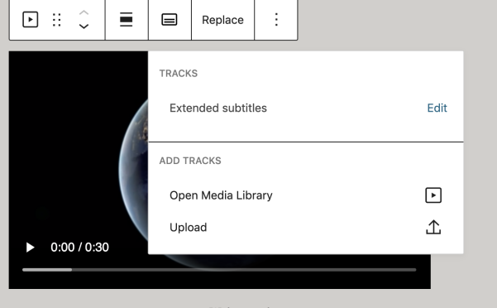The image size is (497, 308).
Task: Choose Open Media Library menu item
Action: pos(305,195)
